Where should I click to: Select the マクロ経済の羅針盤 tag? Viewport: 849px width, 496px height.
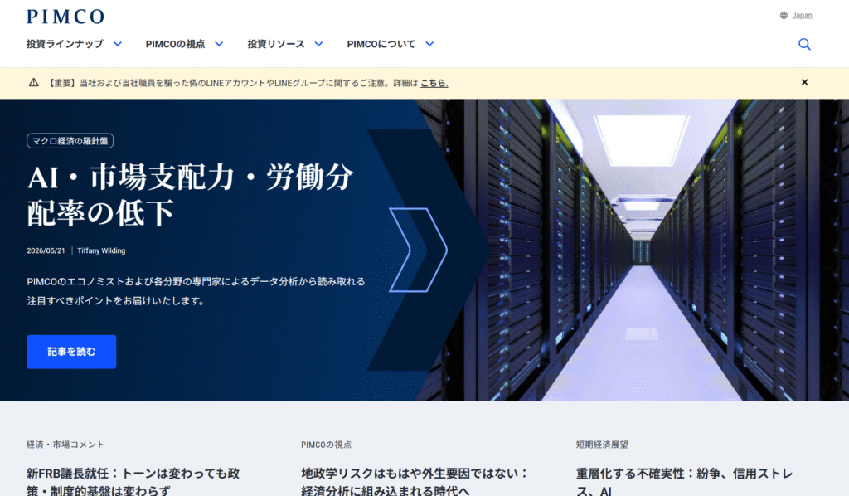pos(70,141)
